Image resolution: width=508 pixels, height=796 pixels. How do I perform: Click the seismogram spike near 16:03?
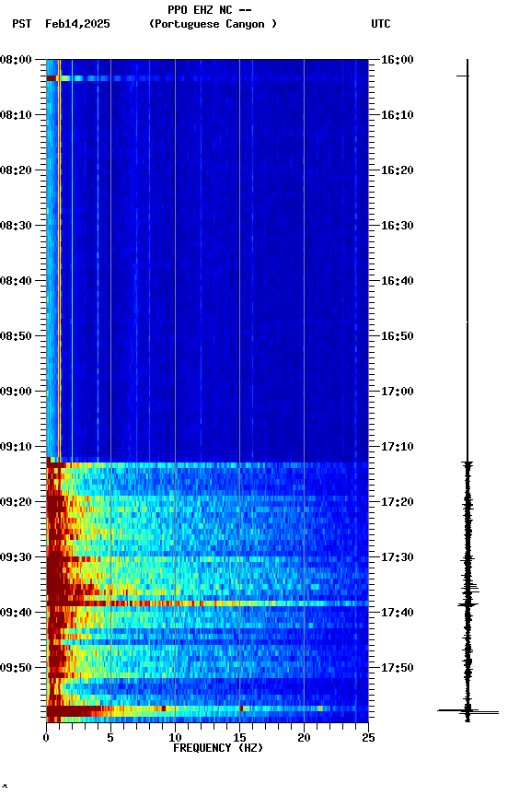(463, 76)
